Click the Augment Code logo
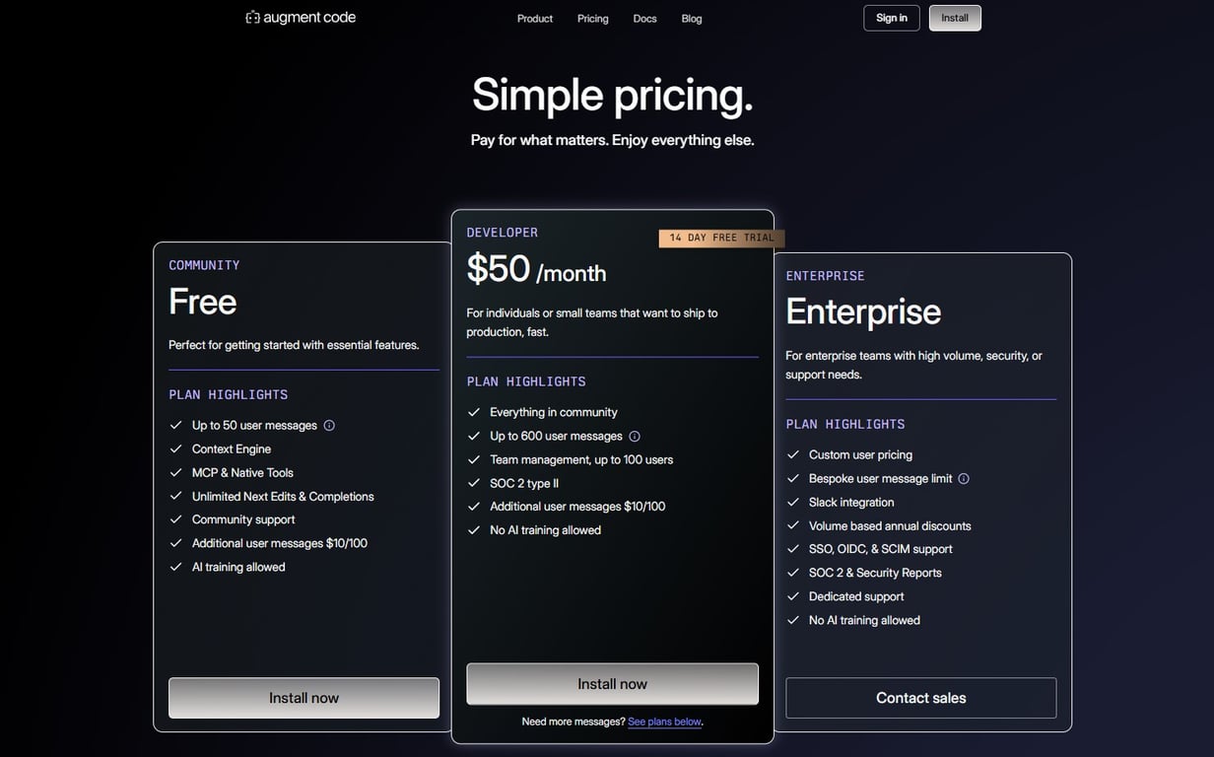Image resolution: width=1214 pixels, height=757 pixels. point(301,18)
